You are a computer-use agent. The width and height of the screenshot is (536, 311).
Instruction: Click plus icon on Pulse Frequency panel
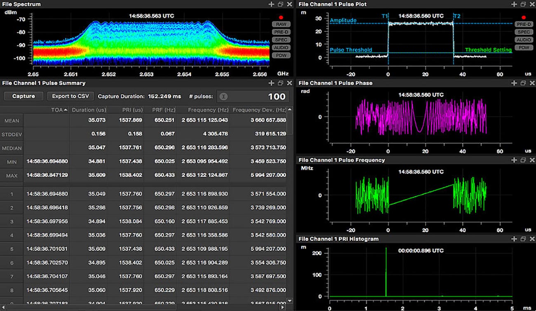[x=514, y=160]
